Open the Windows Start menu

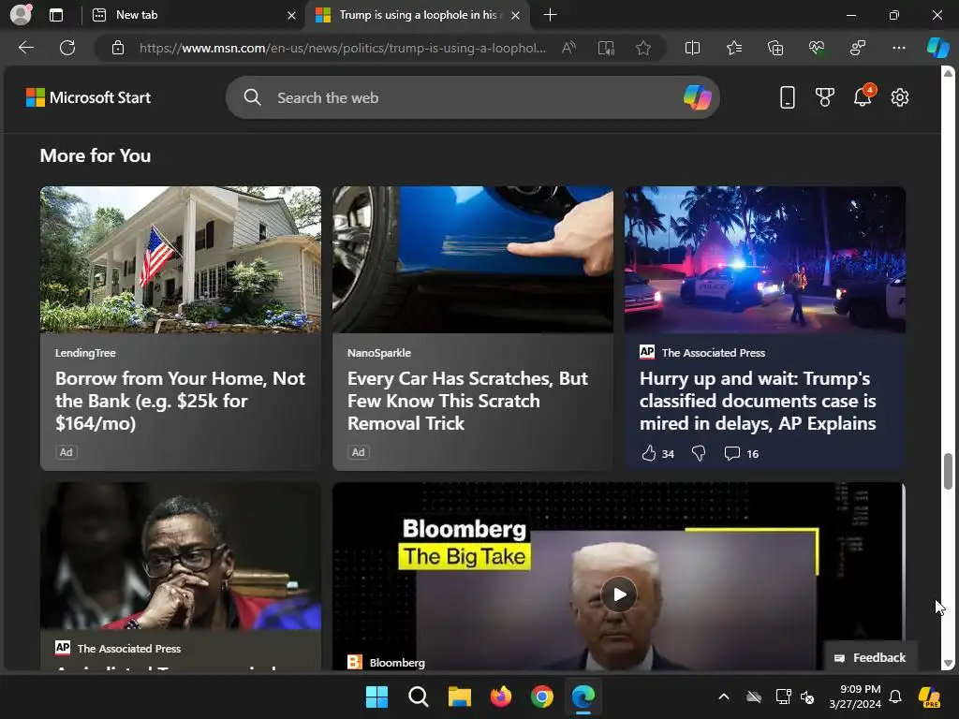[376, 697]
